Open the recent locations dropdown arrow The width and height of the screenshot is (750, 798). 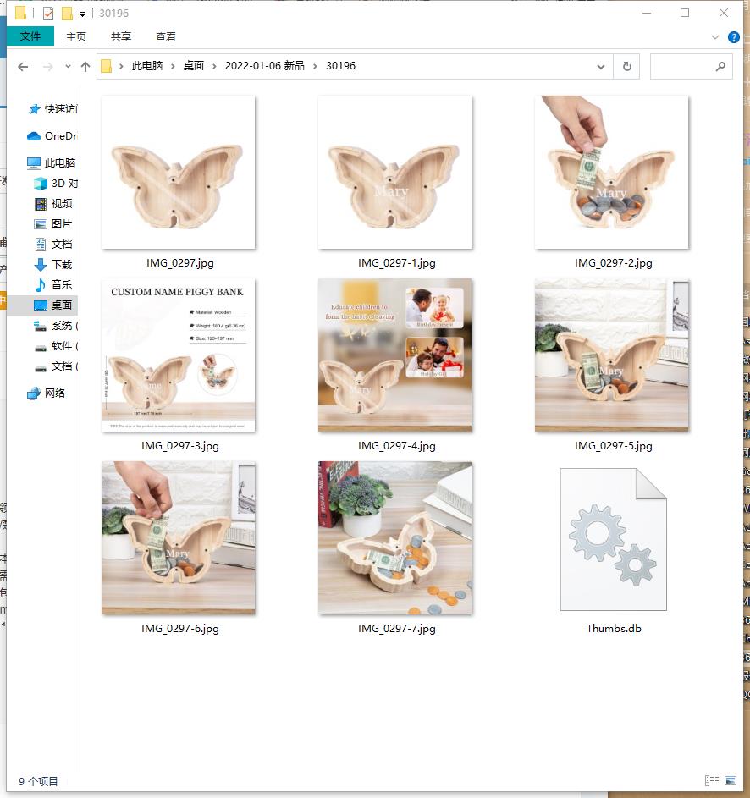[x=68, y=66]
